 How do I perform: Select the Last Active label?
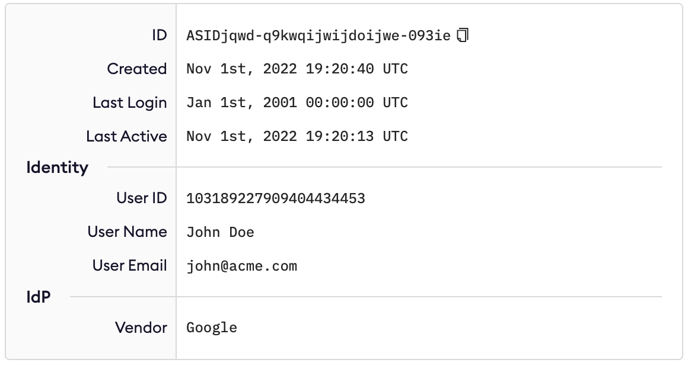126,136
